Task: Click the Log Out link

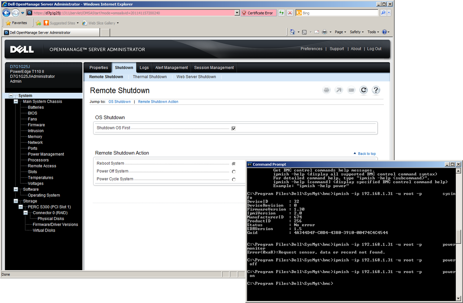Action: pyautogui.click(x=374, y=49)
